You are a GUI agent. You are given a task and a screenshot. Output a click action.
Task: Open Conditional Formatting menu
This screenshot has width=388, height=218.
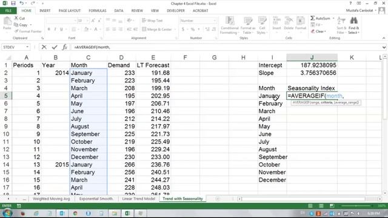[230, 25]
